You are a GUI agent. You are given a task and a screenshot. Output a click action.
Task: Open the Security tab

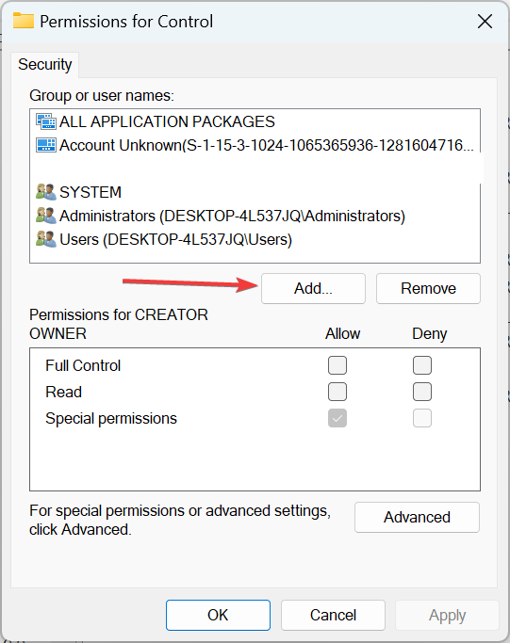[44, 64]
